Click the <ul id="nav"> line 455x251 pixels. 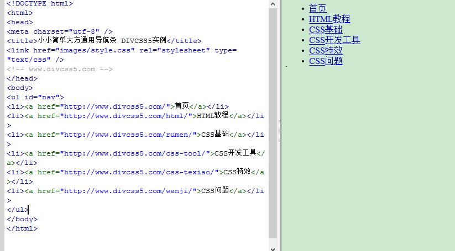pos(35,97)
